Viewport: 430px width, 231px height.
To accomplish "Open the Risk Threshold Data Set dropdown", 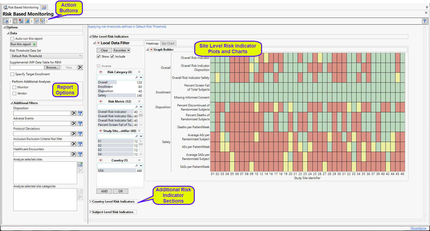I will pyautogui.click(x=46, y=56).
